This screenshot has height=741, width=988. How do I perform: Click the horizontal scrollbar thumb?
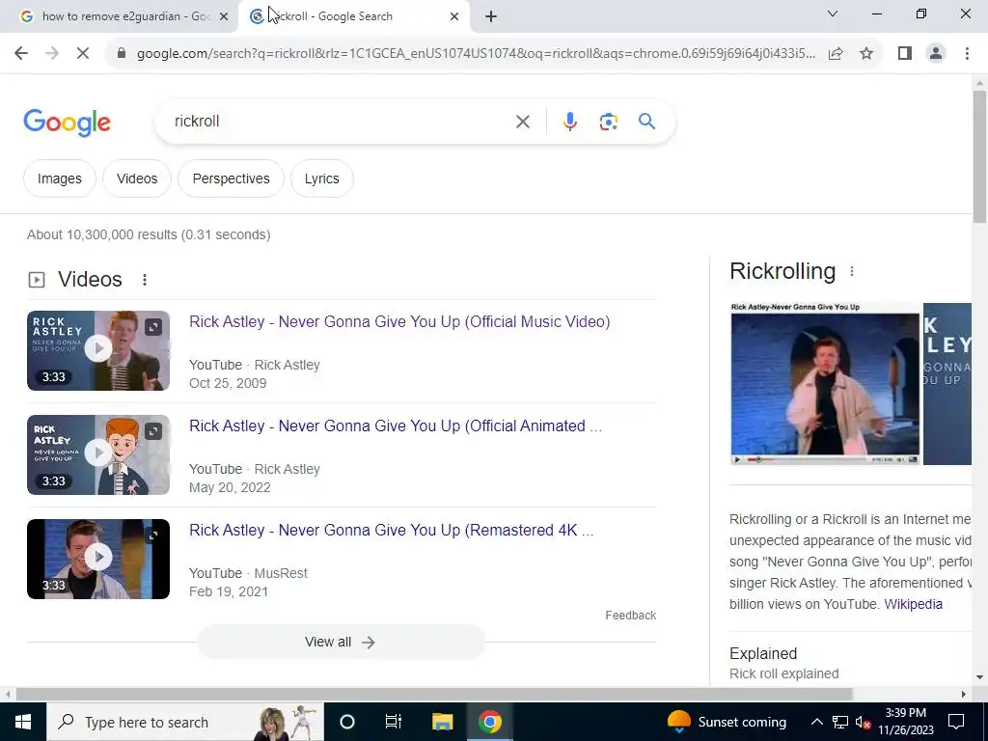(434, 695)
